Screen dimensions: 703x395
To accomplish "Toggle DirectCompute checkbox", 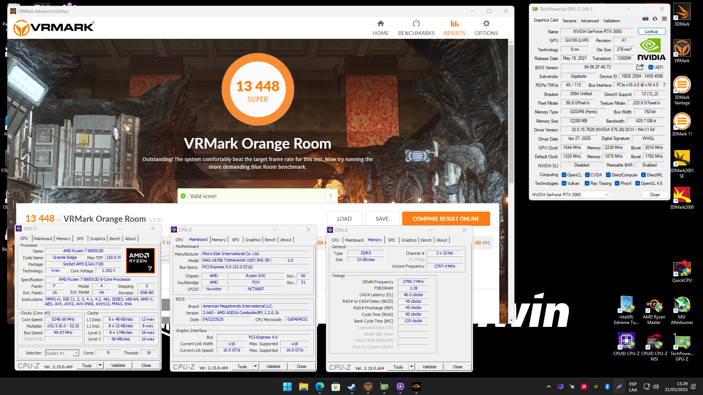I will [x=608, y=175].
